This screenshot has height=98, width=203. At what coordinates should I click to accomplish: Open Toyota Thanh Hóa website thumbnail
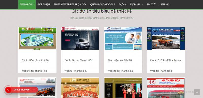point(37,88)
